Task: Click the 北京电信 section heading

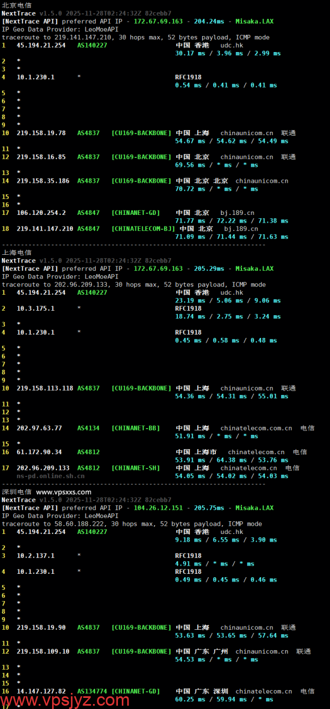Action: pyautogui.click(x=17, y=5)
